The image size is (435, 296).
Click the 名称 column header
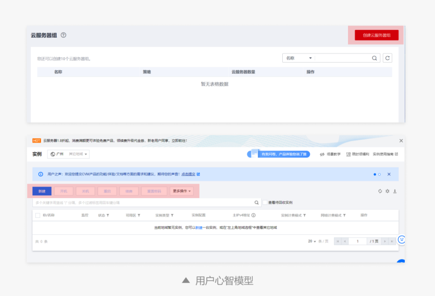tap(58, 72)
